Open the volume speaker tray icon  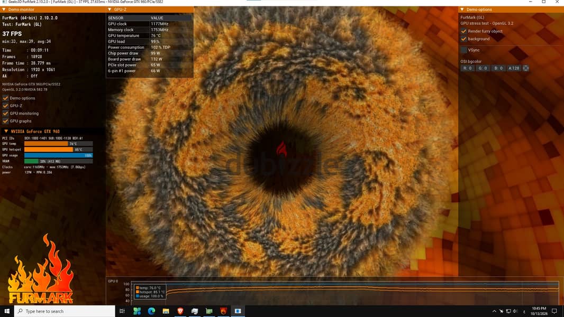(x=515, y=311)
